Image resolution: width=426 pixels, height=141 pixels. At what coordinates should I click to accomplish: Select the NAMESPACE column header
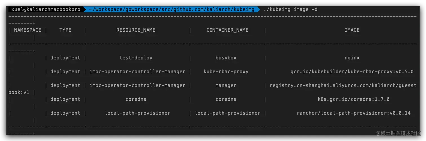tap(28, 30)
